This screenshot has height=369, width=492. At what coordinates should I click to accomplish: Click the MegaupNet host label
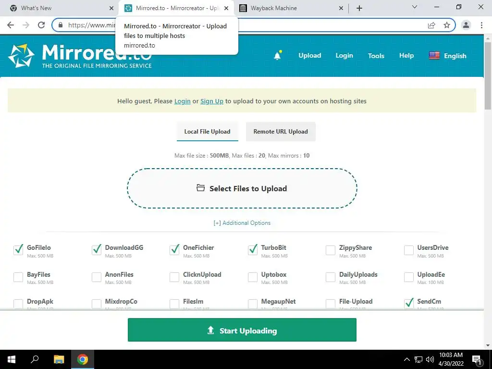(x=278, y=301)
